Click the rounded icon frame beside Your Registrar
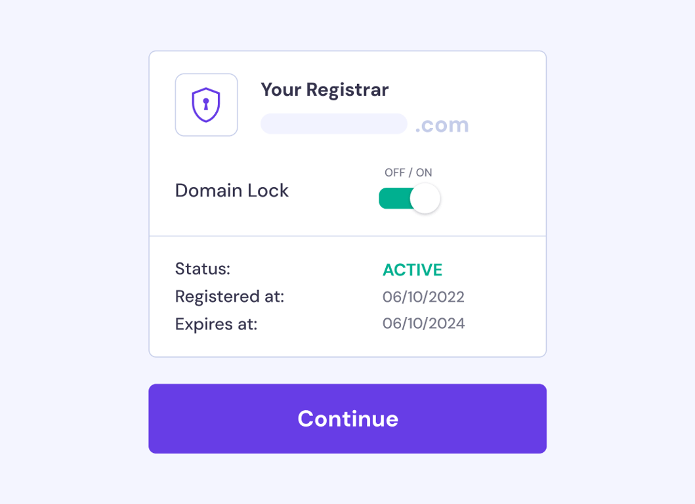This screenshot has height=504, width=695. point(206,104)
